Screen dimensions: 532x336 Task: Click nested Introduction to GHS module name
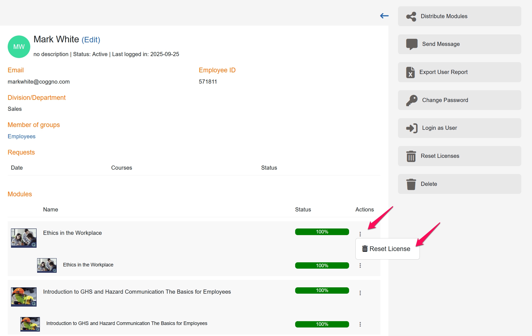coord(127,323)
